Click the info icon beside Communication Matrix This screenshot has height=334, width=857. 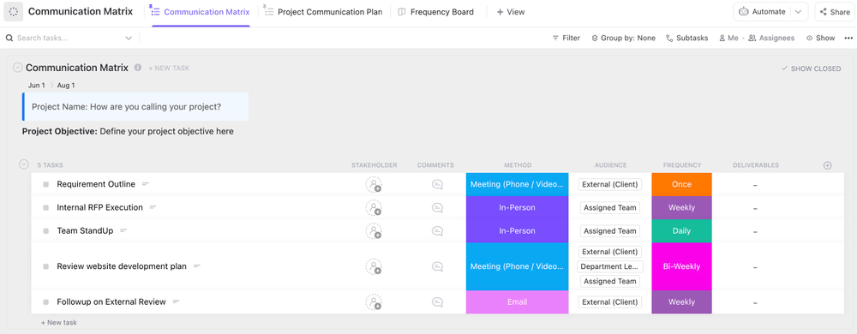(138, 68)
